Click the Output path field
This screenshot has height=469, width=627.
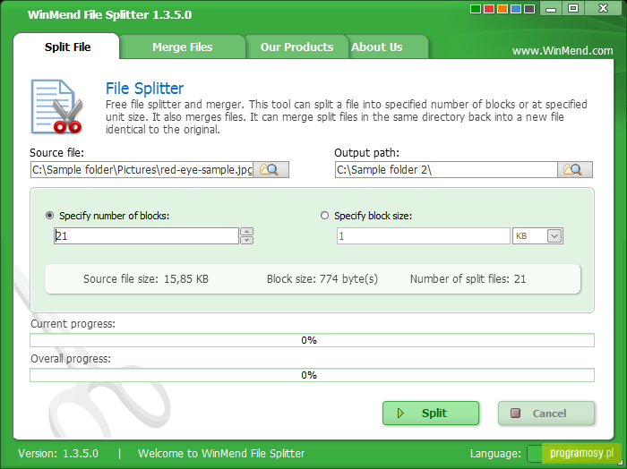(x=446, y=170)
